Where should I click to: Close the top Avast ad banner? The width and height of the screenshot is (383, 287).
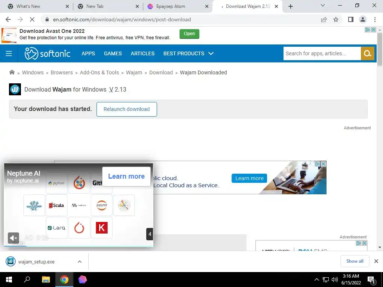(x=373, y=30)
